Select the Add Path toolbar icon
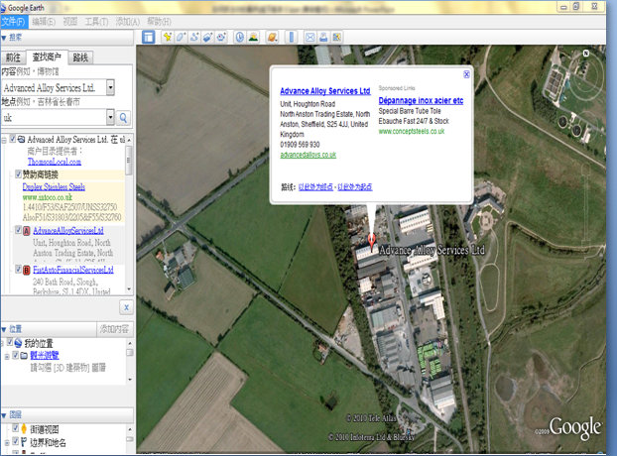Image resolution: width=617 pixels, height=456 pixels. (x=194, y=37)
